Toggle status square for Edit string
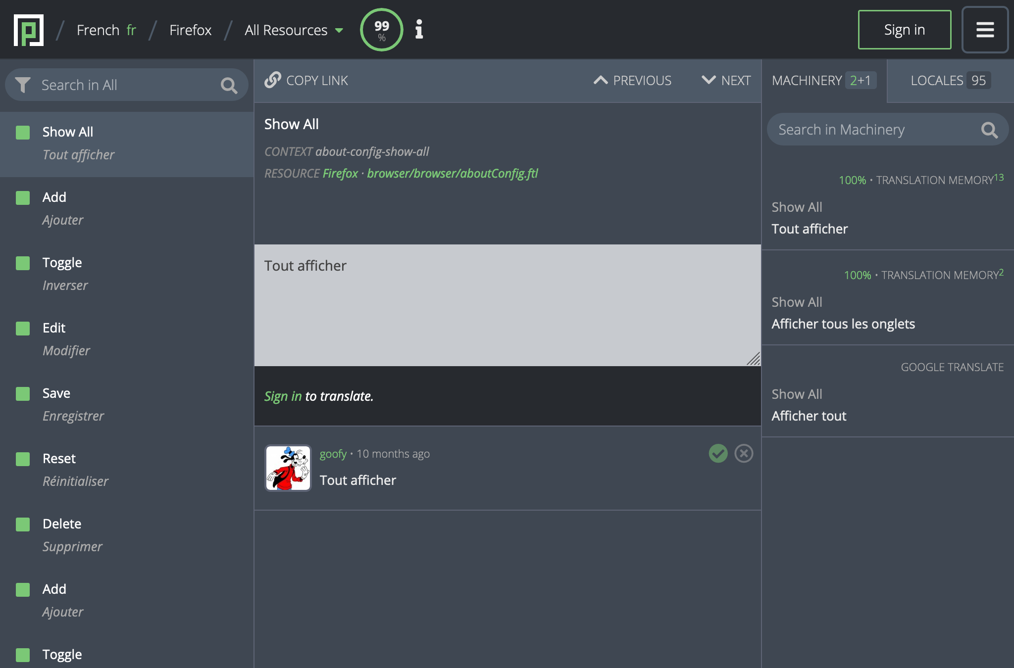Viewport: 1014px width, 668px height. (x=23, y=329)
